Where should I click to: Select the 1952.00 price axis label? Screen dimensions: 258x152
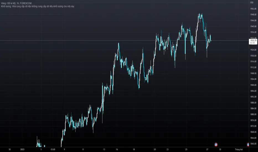253,9
